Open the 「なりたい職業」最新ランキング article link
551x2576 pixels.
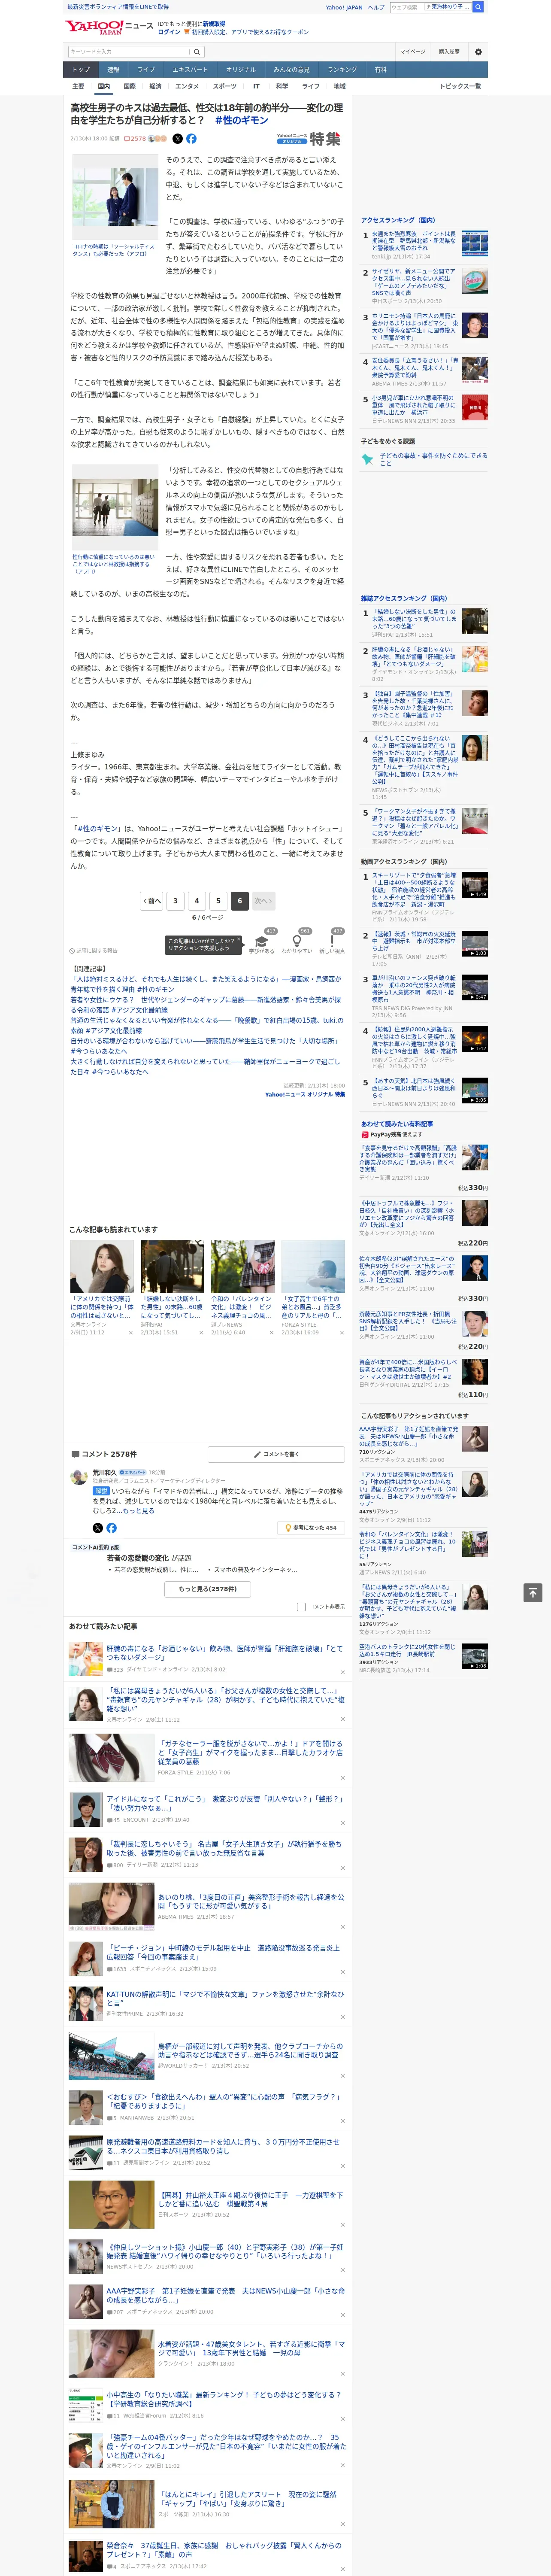[224, 2399]
